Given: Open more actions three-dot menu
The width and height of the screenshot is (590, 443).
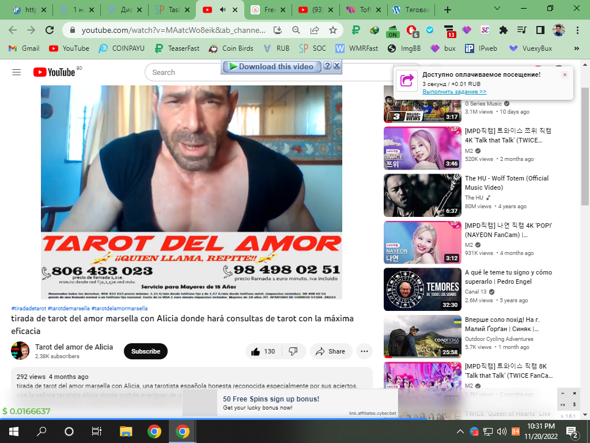Looking at the screenshot, I should click(364, 351).
